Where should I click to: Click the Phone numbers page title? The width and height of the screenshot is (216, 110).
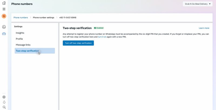coord(22,4)
